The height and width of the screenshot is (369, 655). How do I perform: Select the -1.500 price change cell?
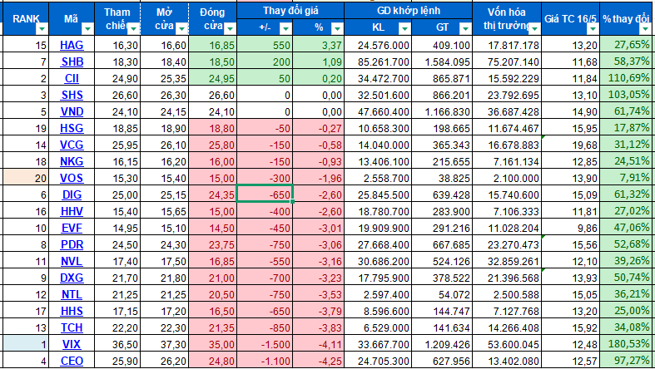(x=265, y=344)
